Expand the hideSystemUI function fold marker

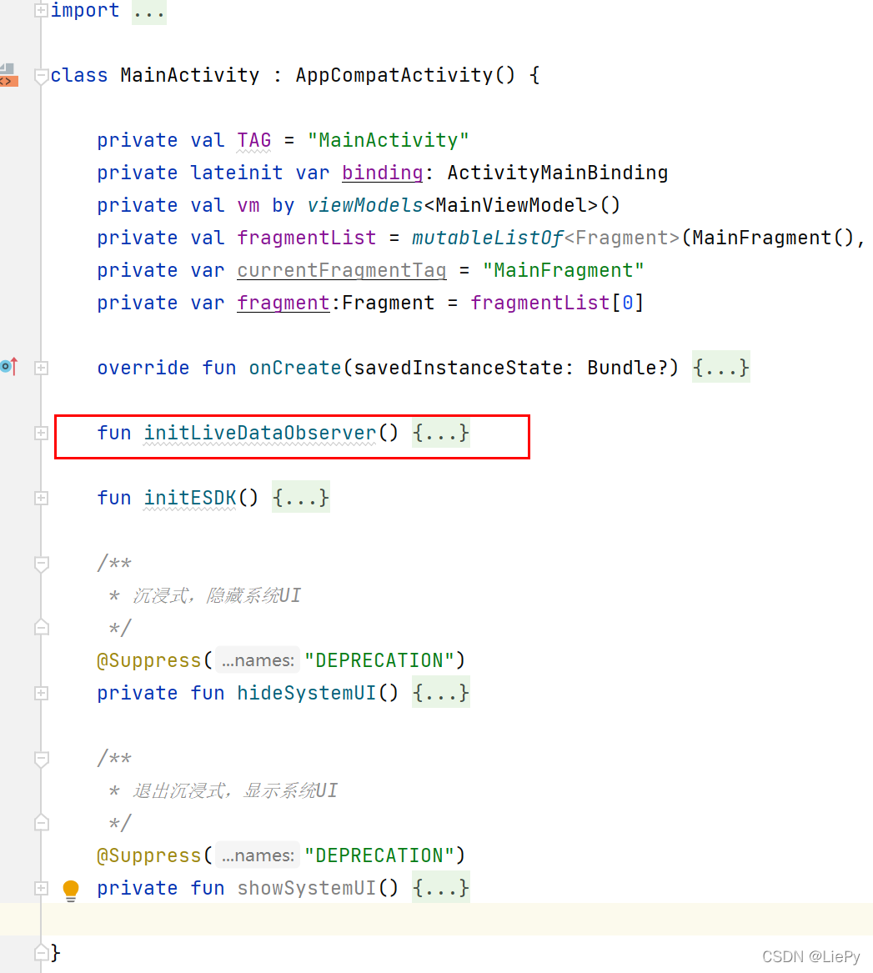[41, 693]
